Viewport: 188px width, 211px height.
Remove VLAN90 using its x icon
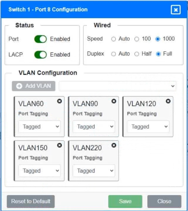(114, 101)
